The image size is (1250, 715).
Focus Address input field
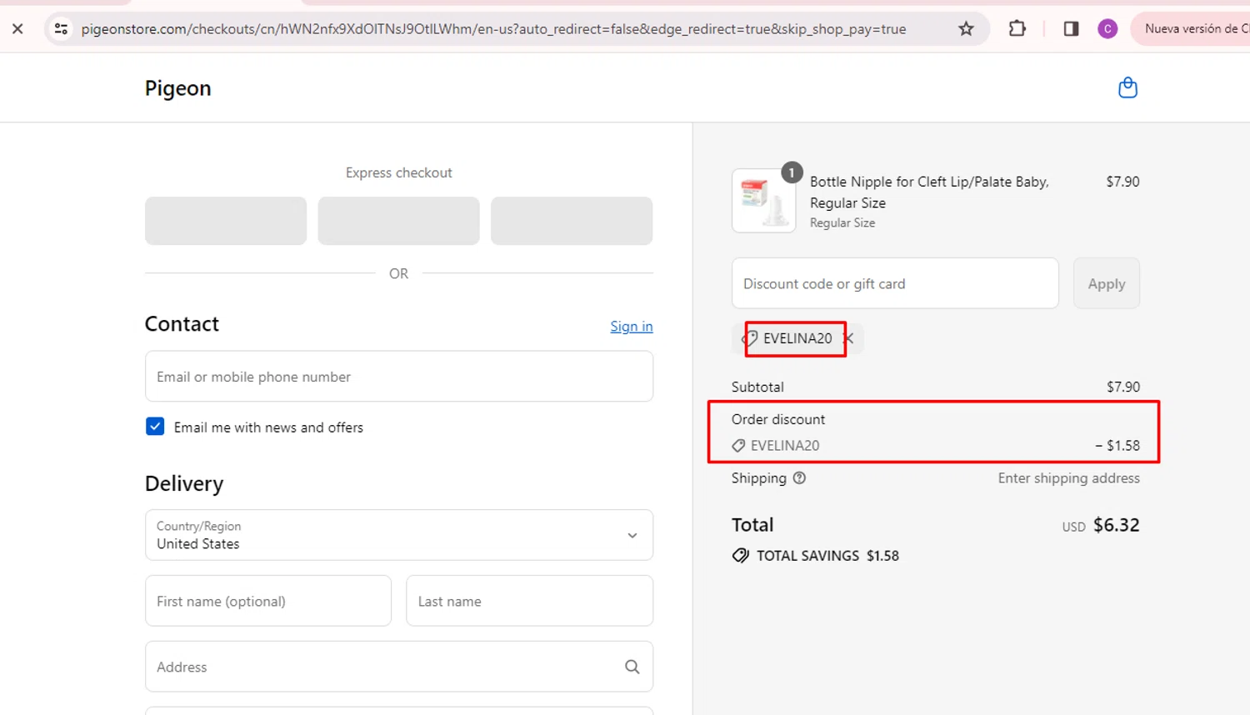399,667
